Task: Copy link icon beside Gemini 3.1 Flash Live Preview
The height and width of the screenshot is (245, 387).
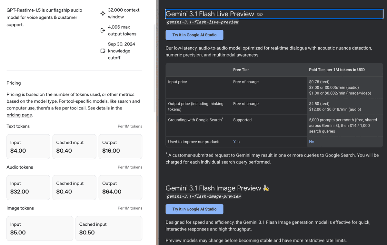Action: (x=260, y=14)
